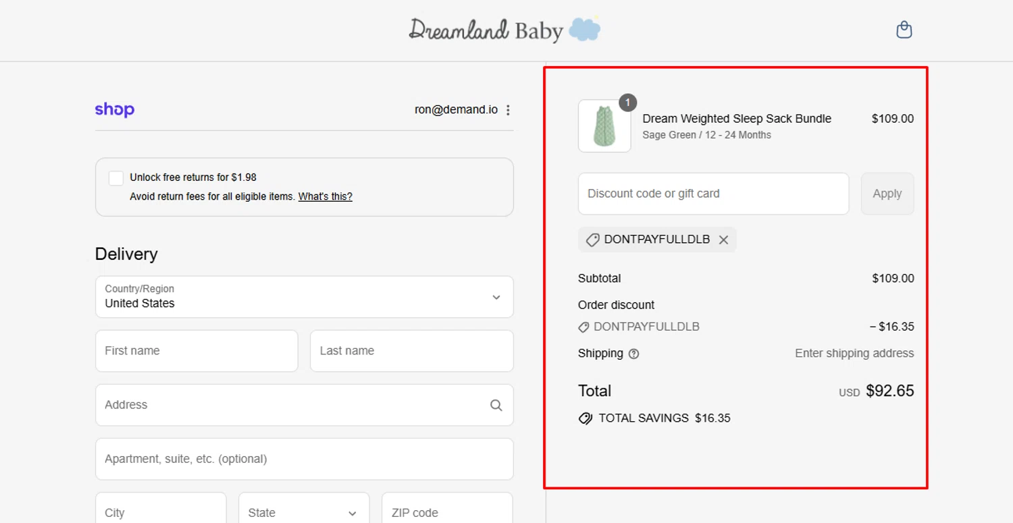Open the State dropdown
1013x523 pixels.
(304, 512)
